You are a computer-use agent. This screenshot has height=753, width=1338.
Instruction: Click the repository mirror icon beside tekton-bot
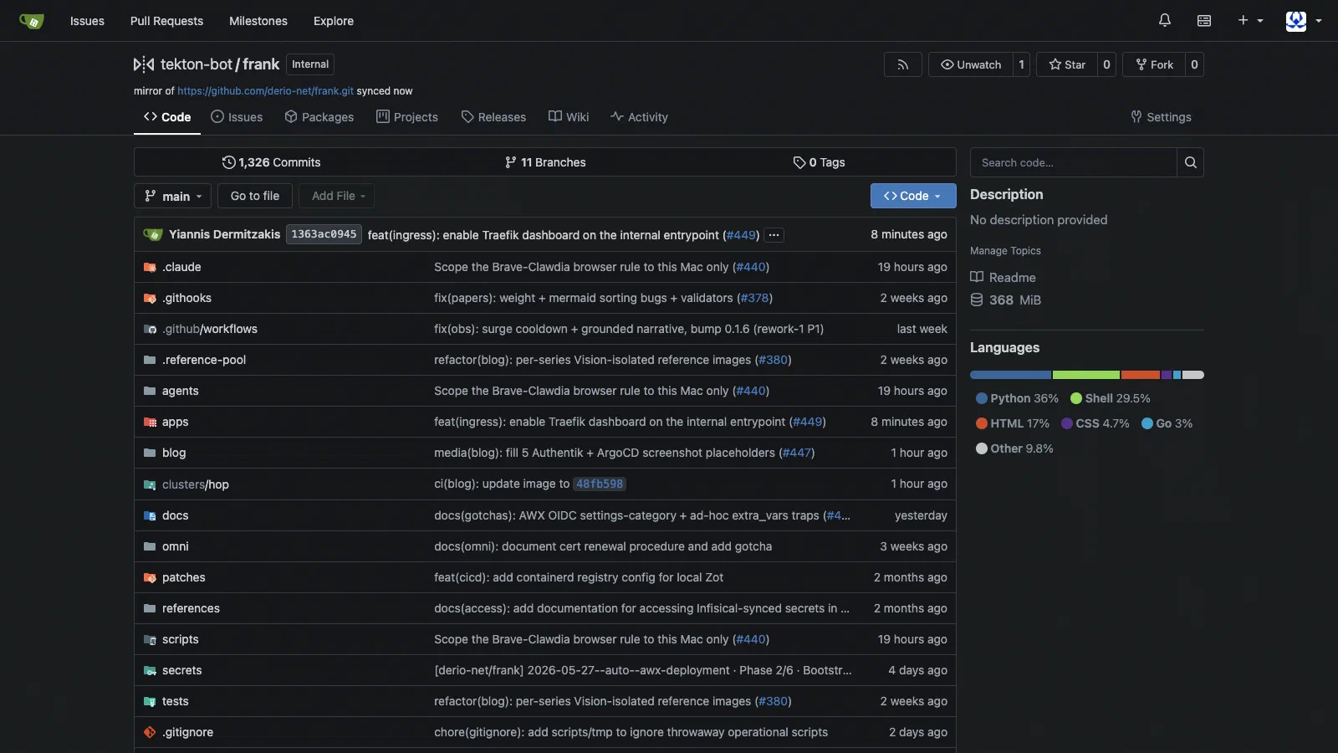click(x=144, y=64)
